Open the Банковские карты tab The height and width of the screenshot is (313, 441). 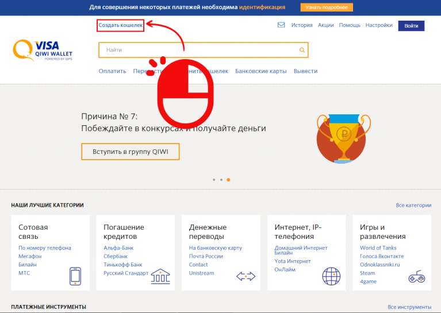(x=261, y=71)
